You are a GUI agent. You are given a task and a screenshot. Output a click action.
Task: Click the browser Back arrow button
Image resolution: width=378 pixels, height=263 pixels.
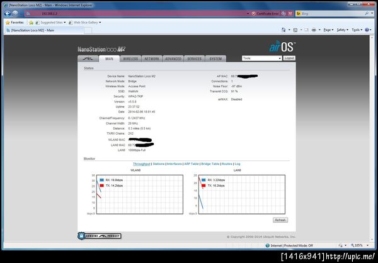click(x=8, y=14)
